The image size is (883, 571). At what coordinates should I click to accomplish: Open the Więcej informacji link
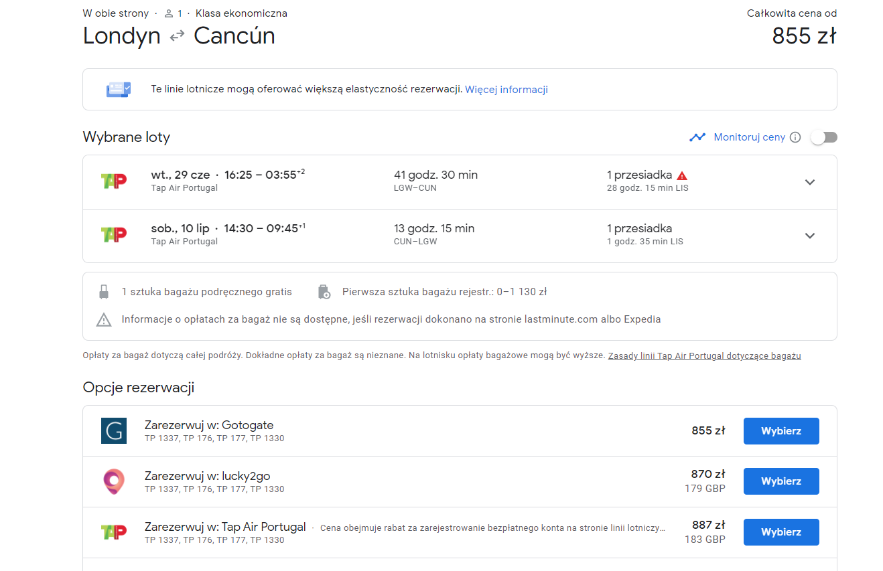point(506,89)
